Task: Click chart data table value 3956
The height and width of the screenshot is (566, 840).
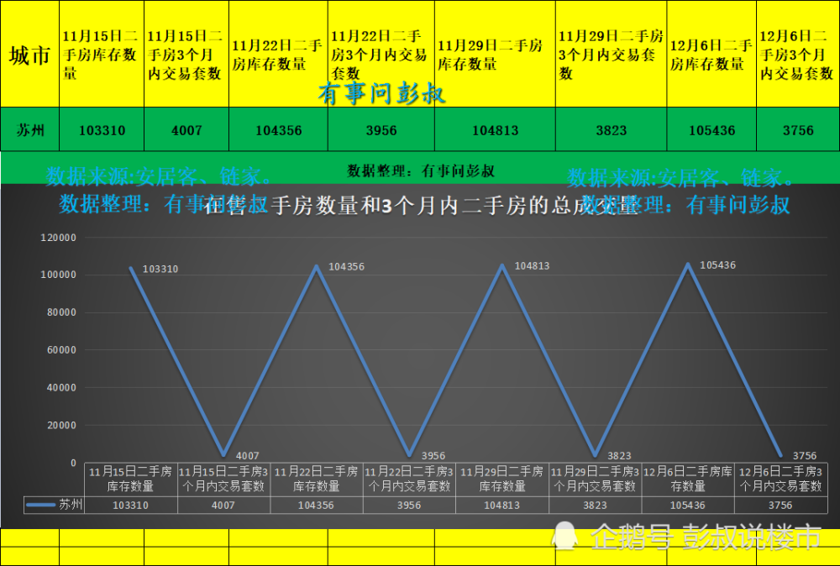Action: (409, 505)
